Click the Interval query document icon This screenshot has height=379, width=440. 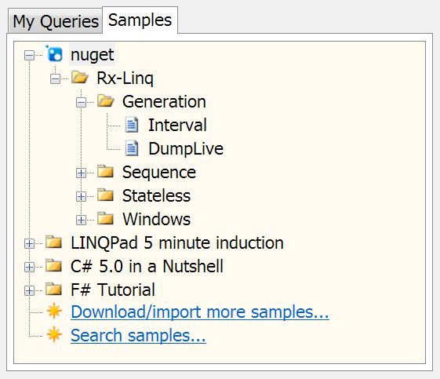132,125
